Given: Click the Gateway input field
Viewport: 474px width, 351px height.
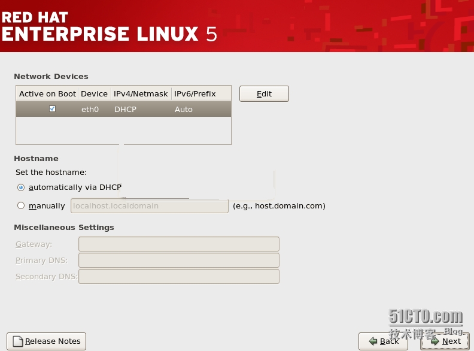Looking at the screenshot, I should 179,244.
